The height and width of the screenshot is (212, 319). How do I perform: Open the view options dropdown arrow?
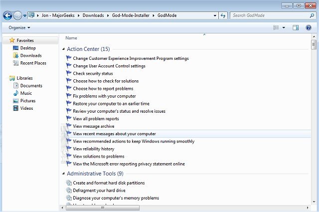click(284, 28)
